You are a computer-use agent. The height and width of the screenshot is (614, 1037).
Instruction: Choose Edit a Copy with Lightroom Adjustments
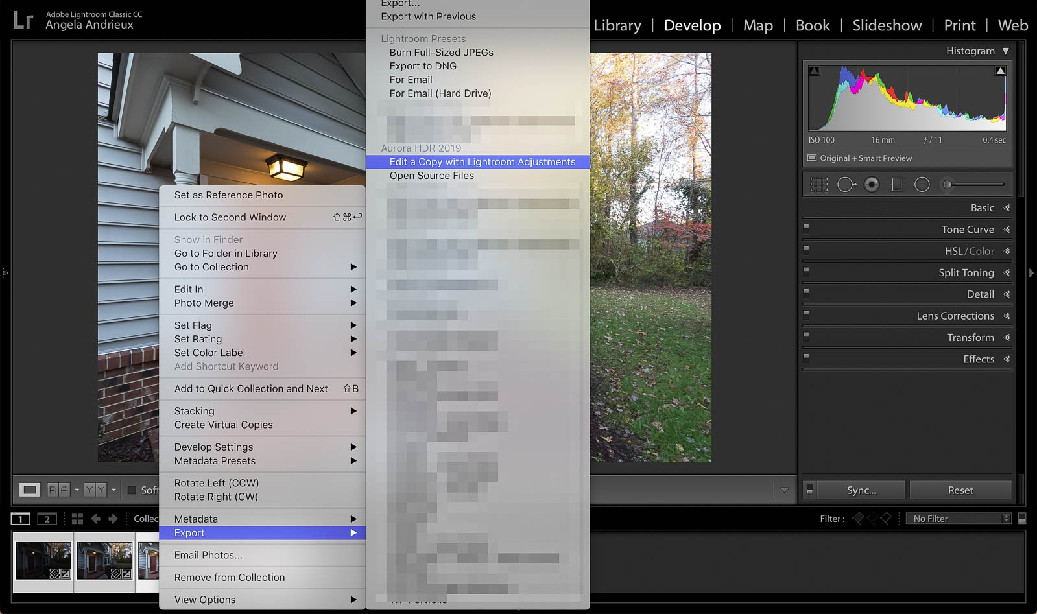click(x=482, y=162)
